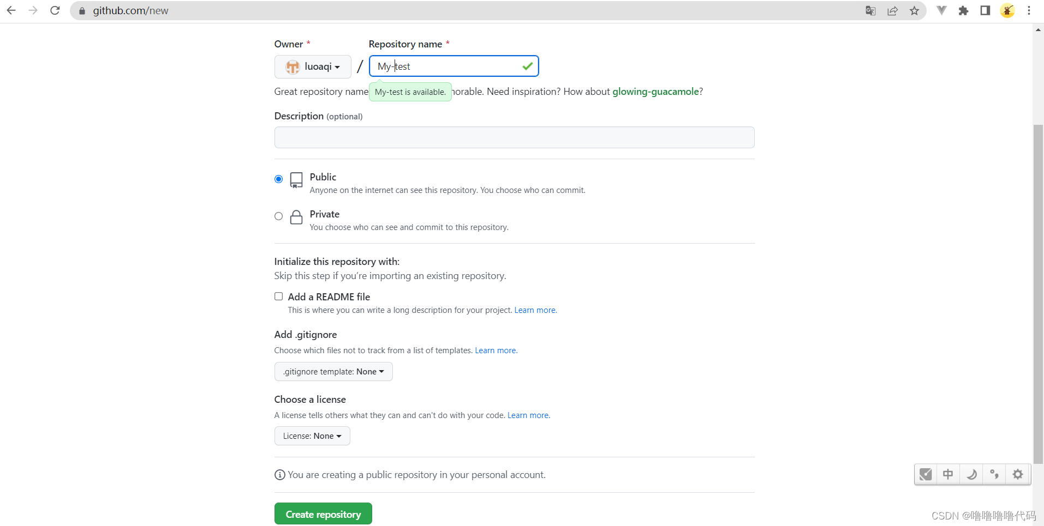
Task: Click the green checkmark in name field
Action: 527,66
